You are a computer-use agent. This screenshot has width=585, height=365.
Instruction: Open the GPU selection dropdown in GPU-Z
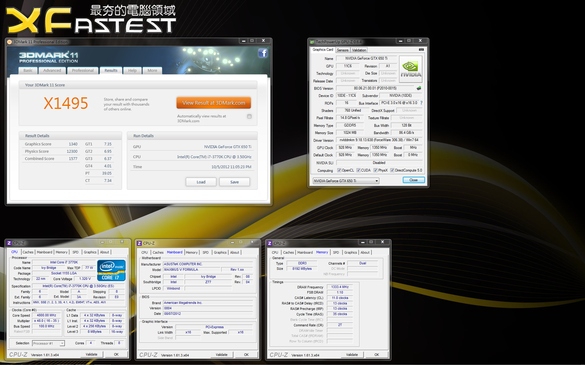click(x=346, y=181)
